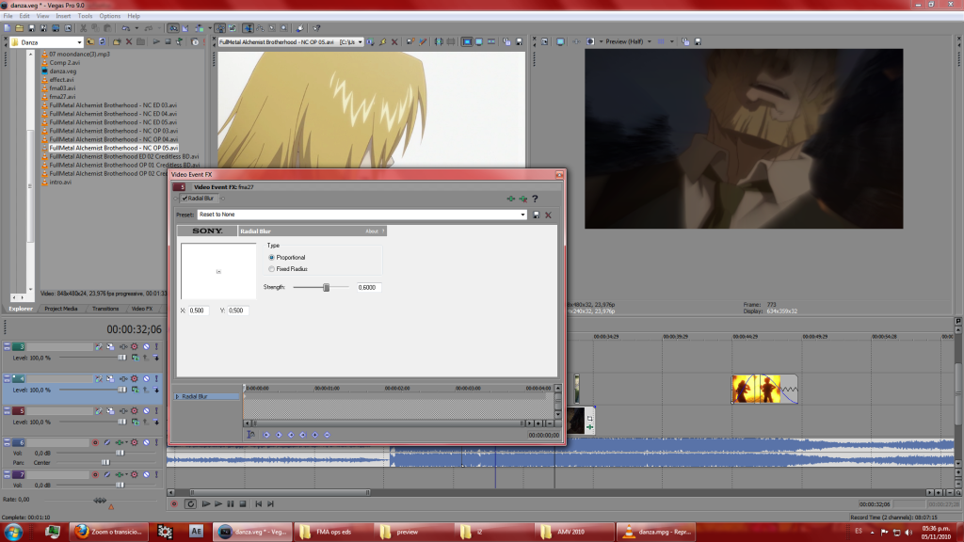Open the Trimmer media history dropdown
The image size is (964, 542).
point(361,42)
